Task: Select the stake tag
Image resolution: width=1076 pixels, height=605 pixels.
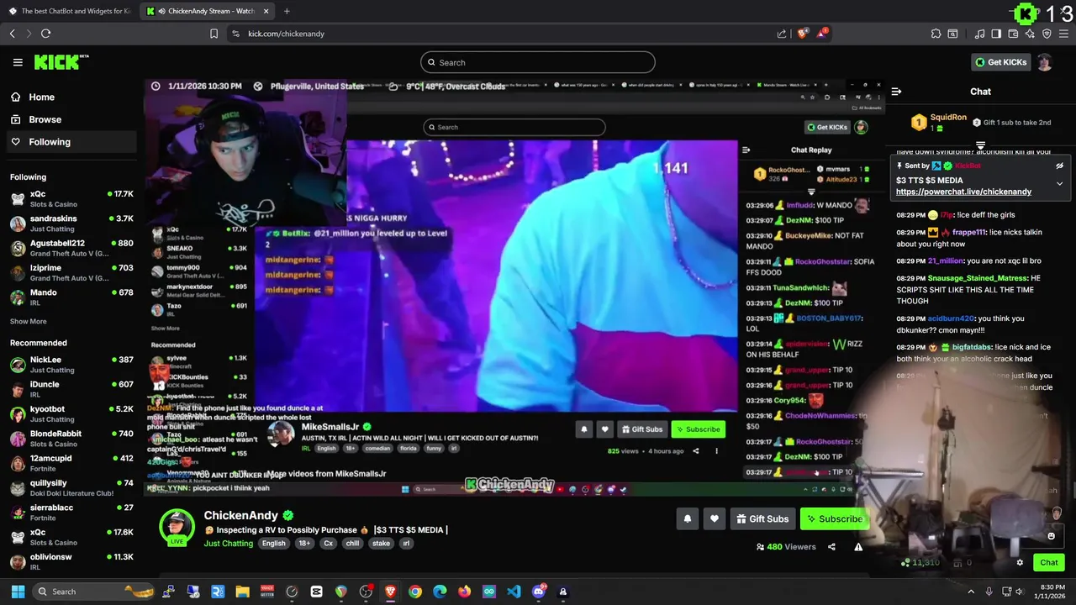Action: pos(381,544)
